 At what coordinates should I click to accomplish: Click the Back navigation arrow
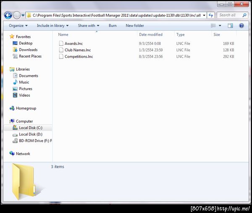(8, 16)
